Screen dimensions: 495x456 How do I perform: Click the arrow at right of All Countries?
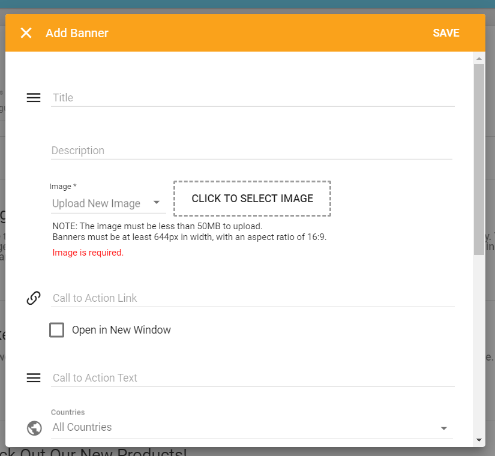444,428
